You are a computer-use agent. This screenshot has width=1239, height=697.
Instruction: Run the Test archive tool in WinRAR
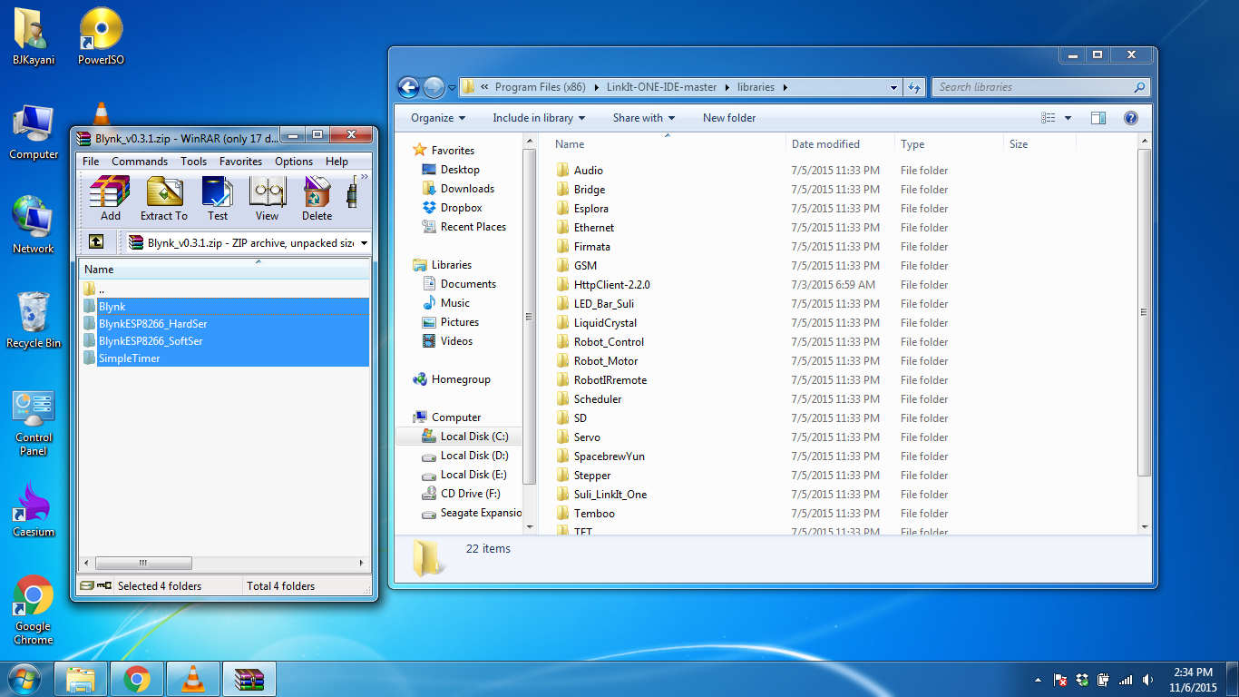tap(218, 198)
